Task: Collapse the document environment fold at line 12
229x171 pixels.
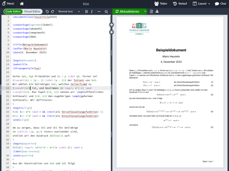Action: (10, 60)
